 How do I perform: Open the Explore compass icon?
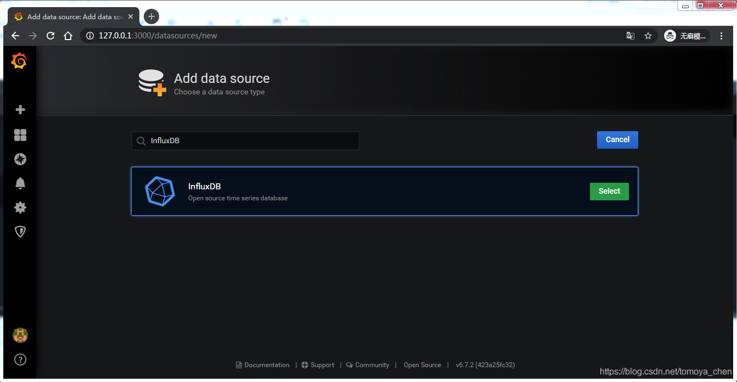20,159
